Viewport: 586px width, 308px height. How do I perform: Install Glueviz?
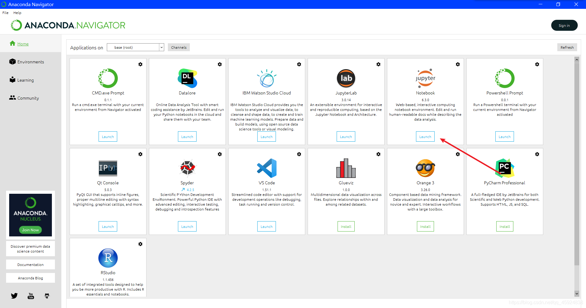point(346,226)
